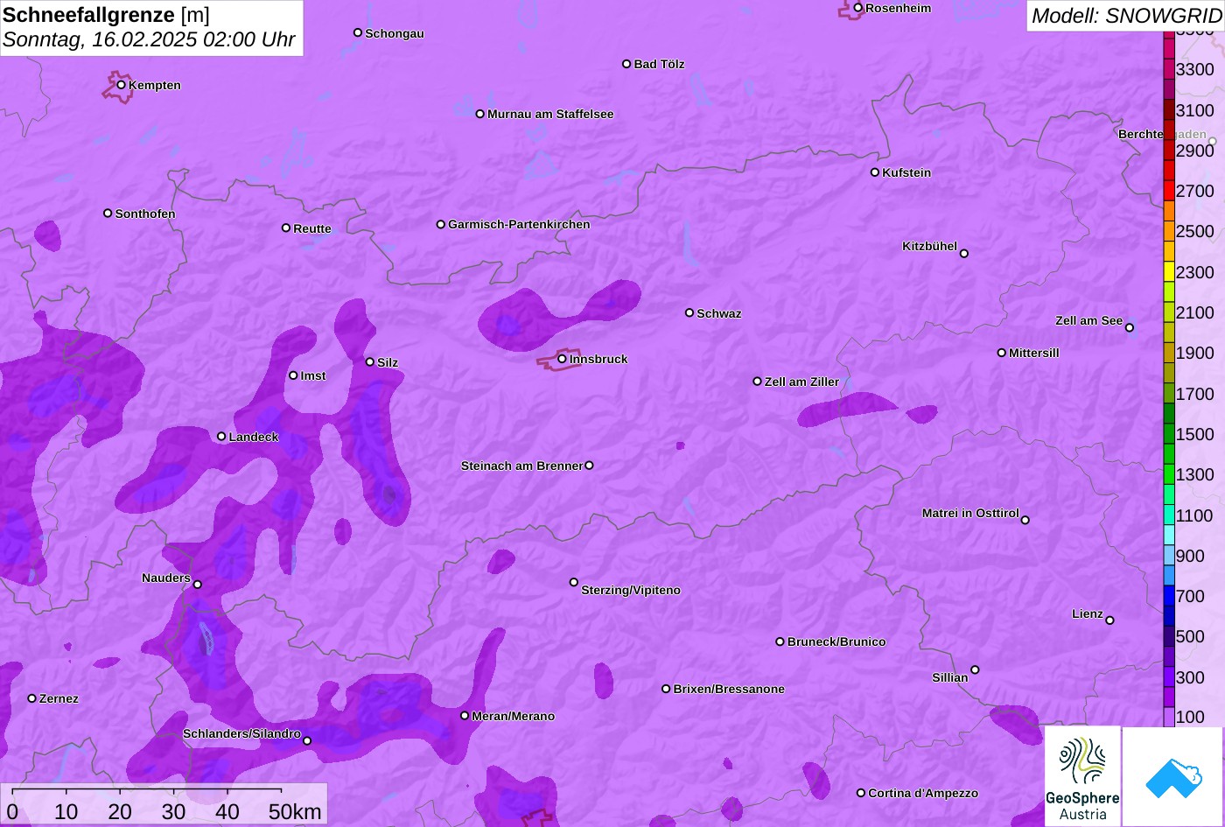Viewport: 1225px width, 827px height.
Task: Click the legend value '1300'
Action: coord(1195,474)
